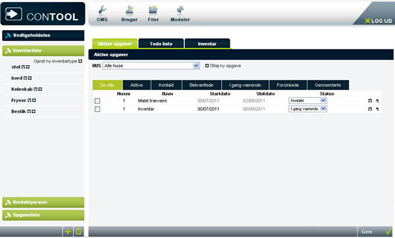This screenshot has width=395, height=238.
Task: Select the Forsinkede filter tab
Action: click(288, 85)
